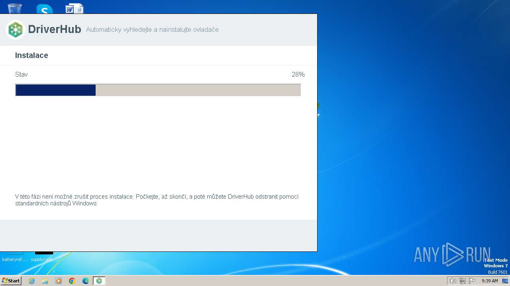The image size is (510, 286).
Task: Click the subtitle 'Automaticky vyhledejte a nainstalujte ovladače'
Action: pos(152,30)
